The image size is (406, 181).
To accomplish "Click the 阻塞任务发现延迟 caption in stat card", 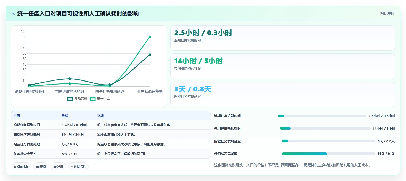I will click(x=187, y=96).
